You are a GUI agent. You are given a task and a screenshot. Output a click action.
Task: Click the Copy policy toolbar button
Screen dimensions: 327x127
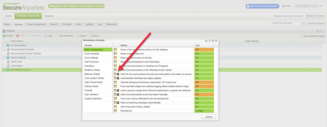coord(49,36)
